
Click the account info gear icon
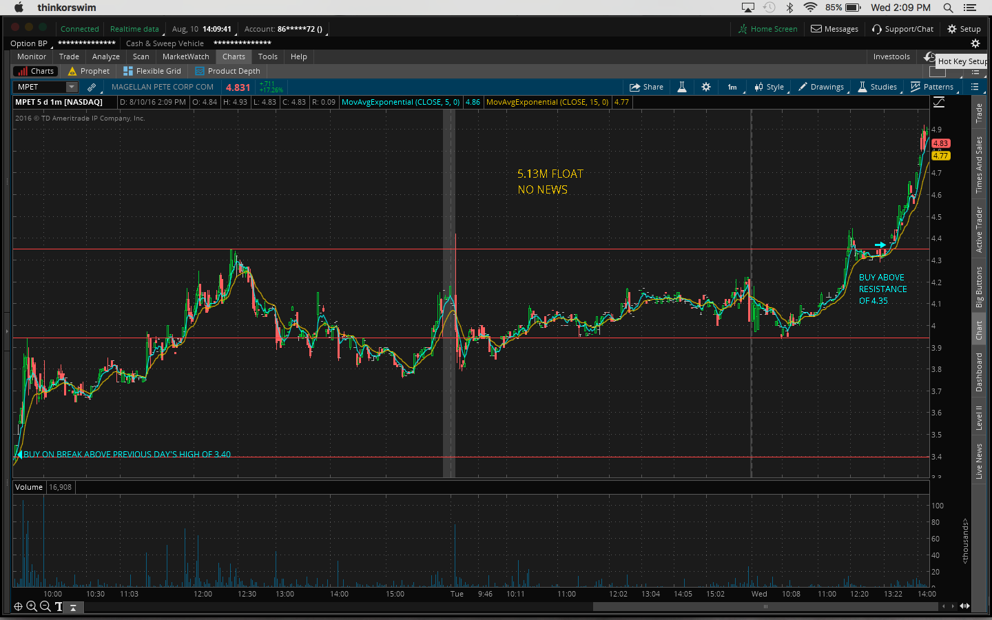coord(975,43)
